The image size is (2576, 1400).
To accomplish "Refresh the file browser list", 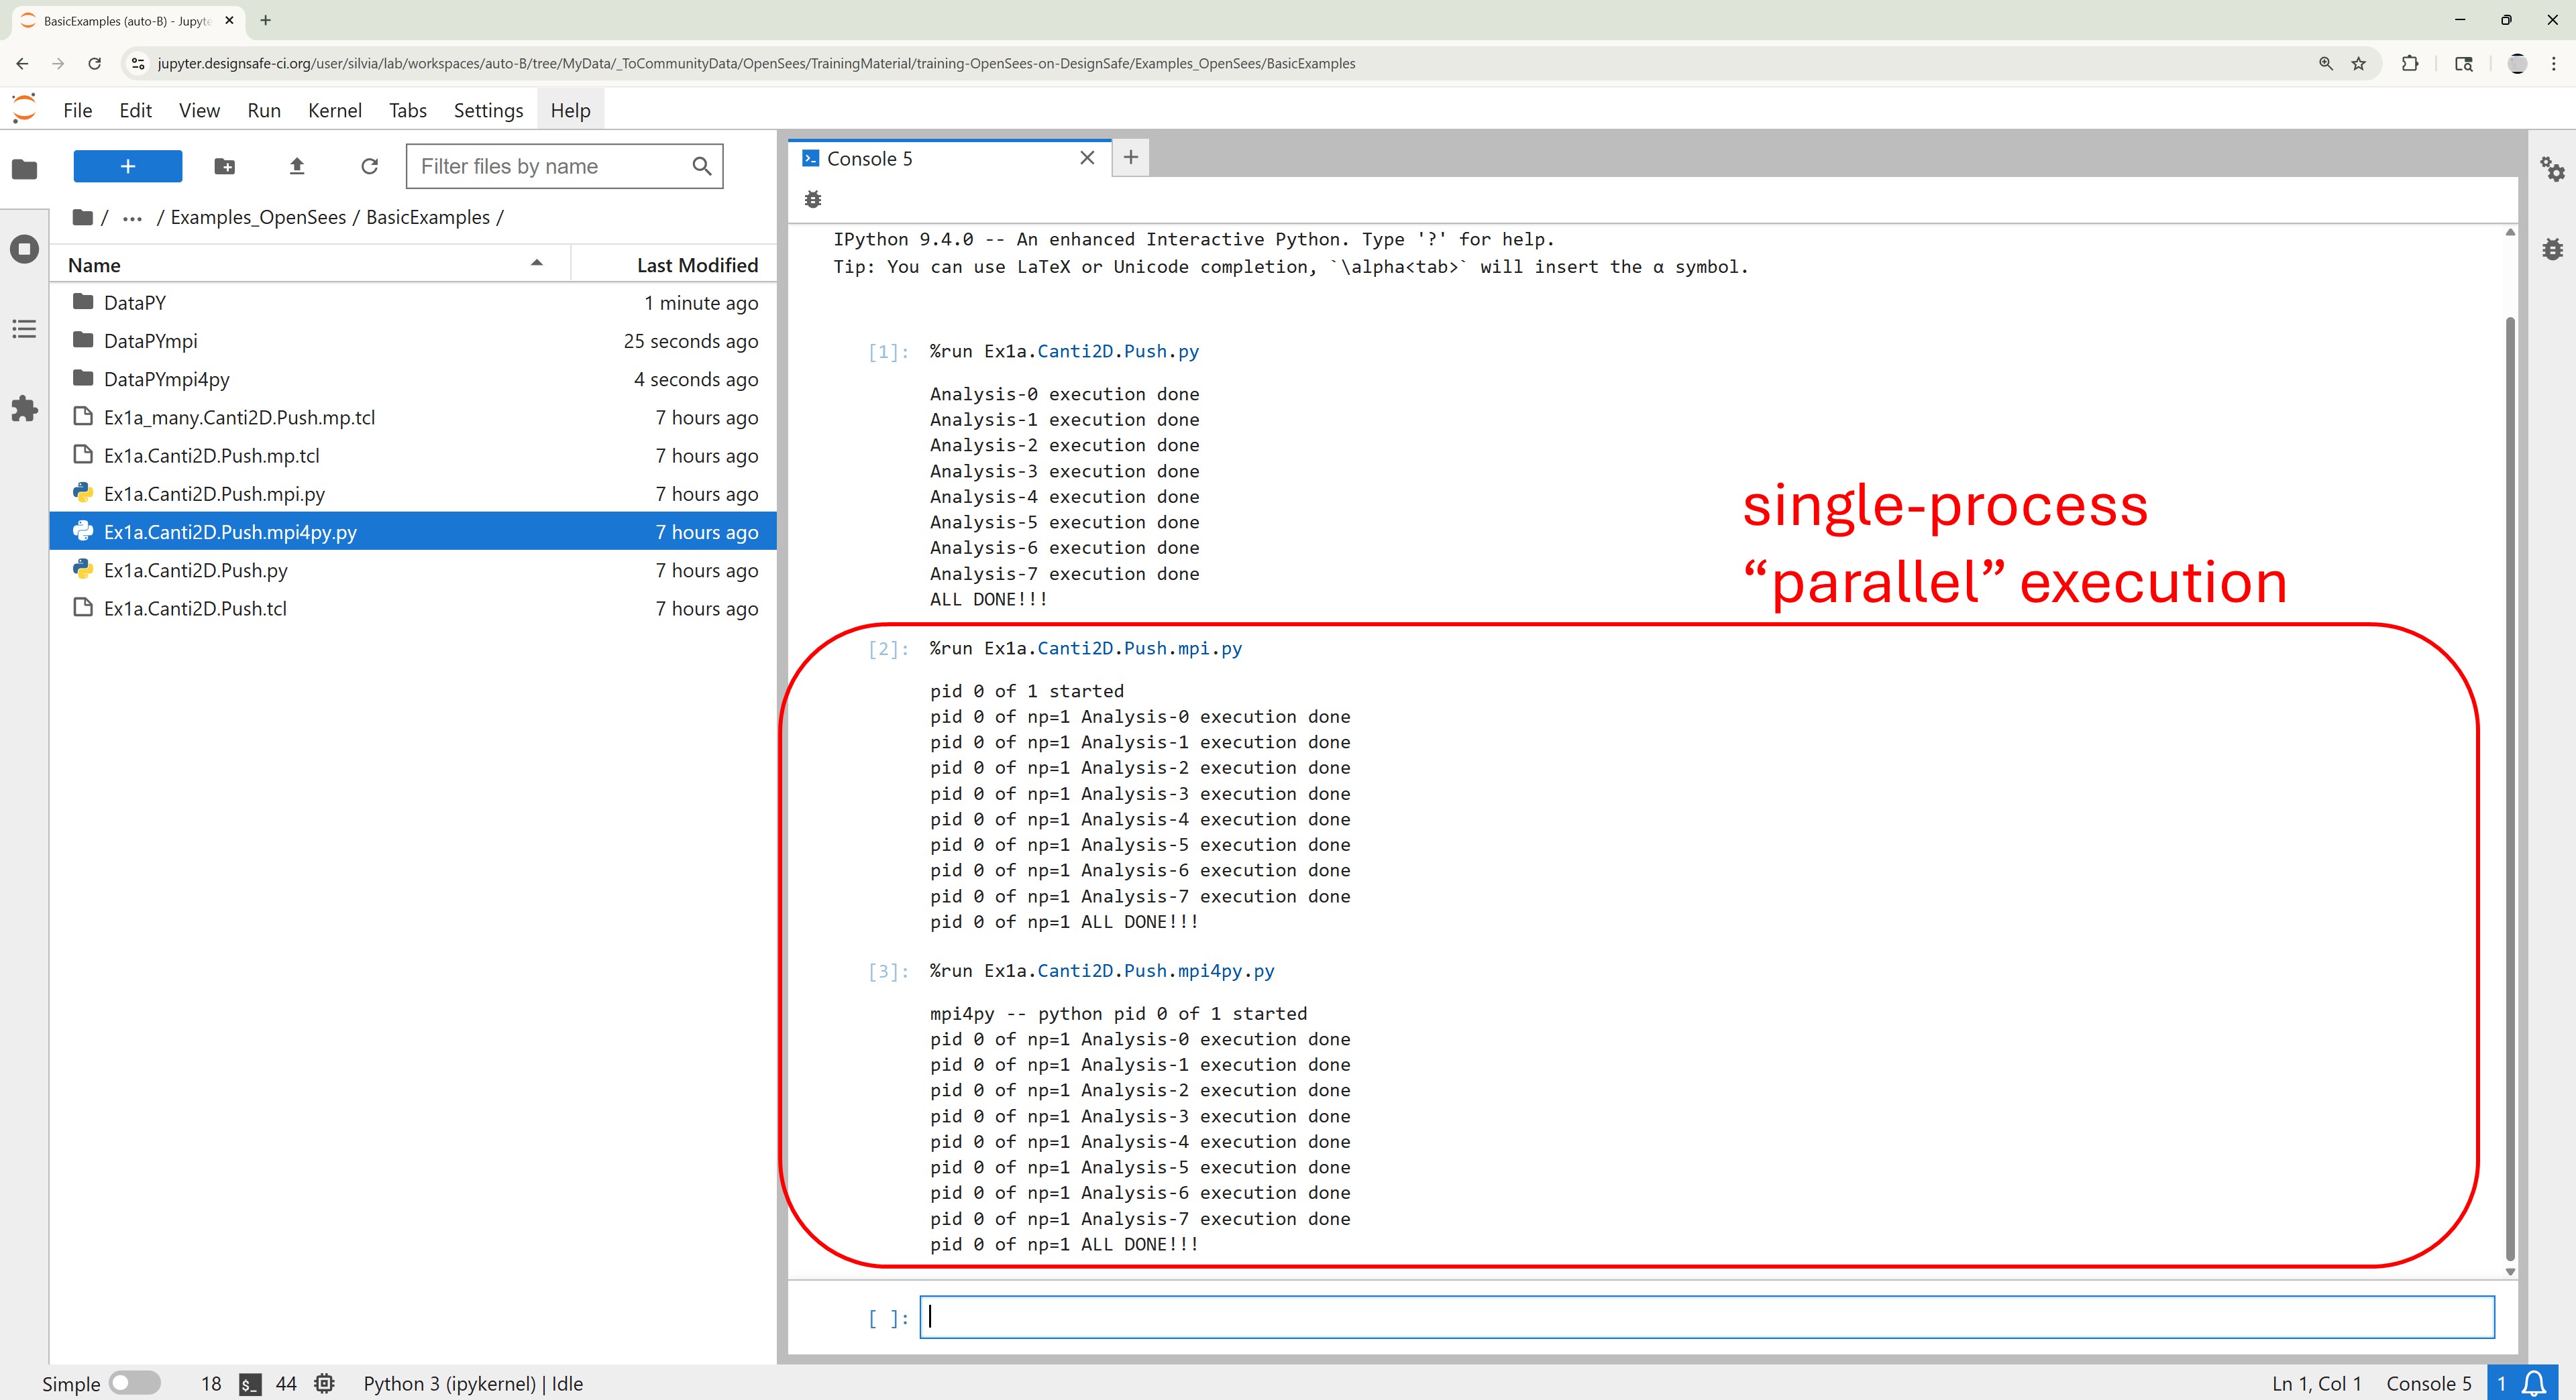I will 369,167.
